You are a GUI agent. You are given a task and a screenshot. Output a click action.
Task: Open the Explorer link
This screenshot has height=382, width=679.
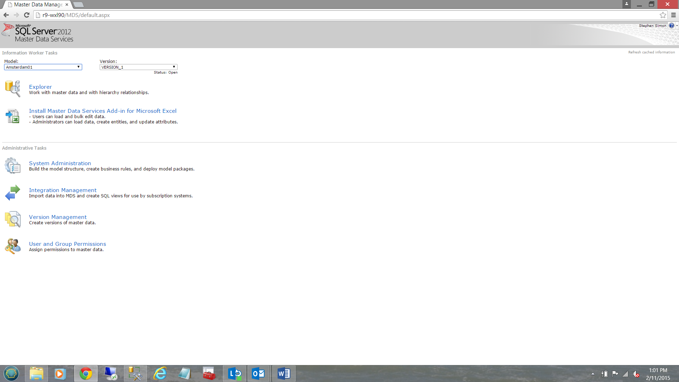coord(40,87)
